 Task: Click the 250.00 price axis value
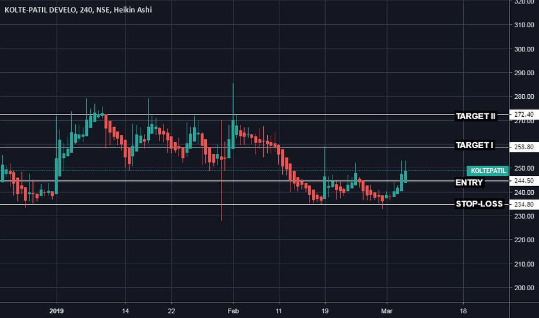click(524, 168)
